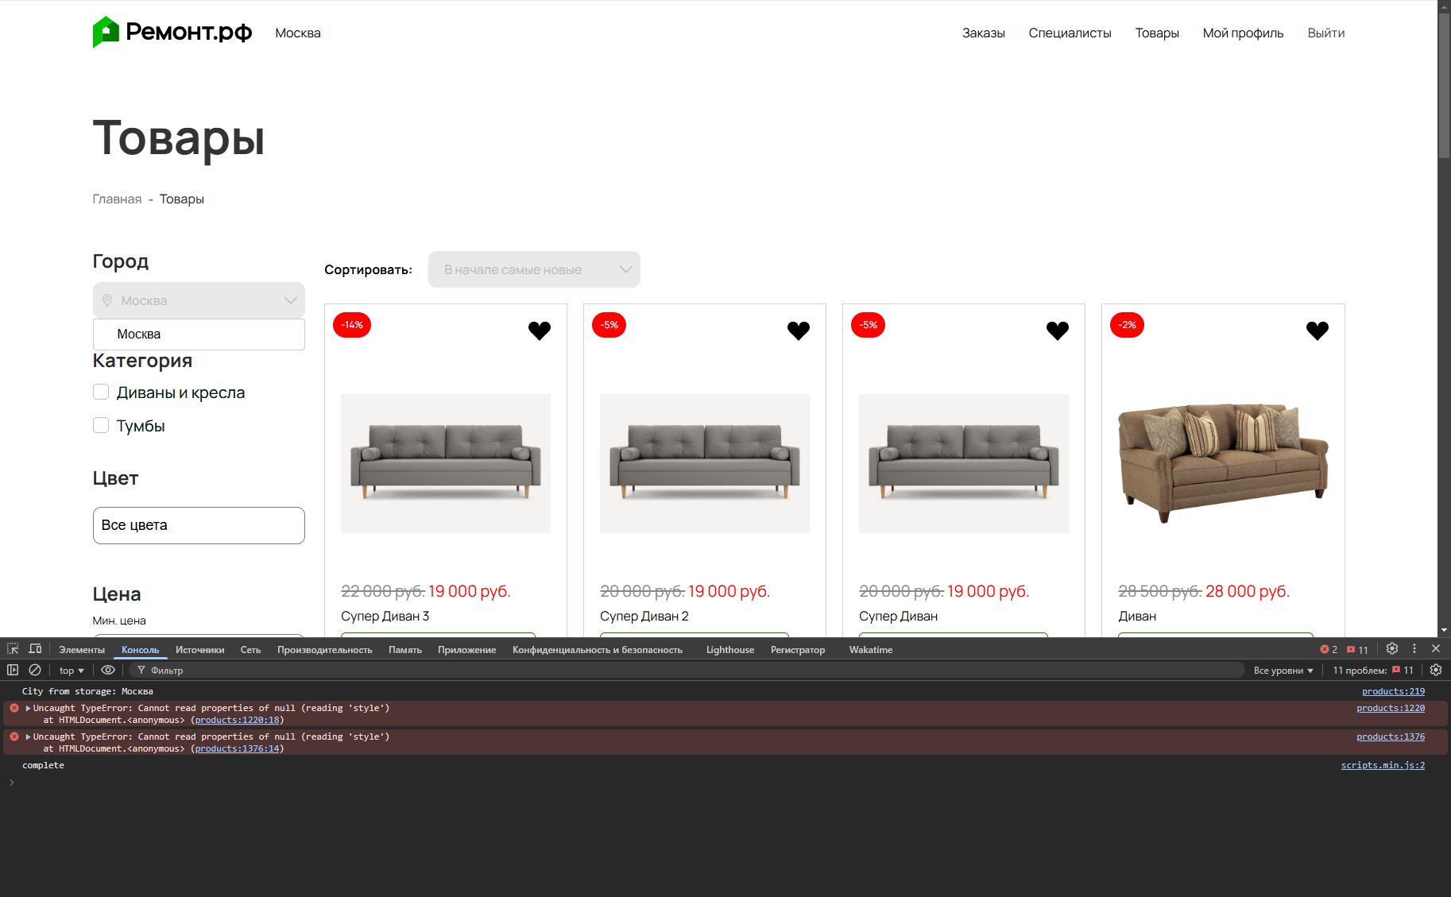Expand the first Uncaught TypeError entry
The width and height of the screenshot is (1451, 897).
(x=29, y=708)
